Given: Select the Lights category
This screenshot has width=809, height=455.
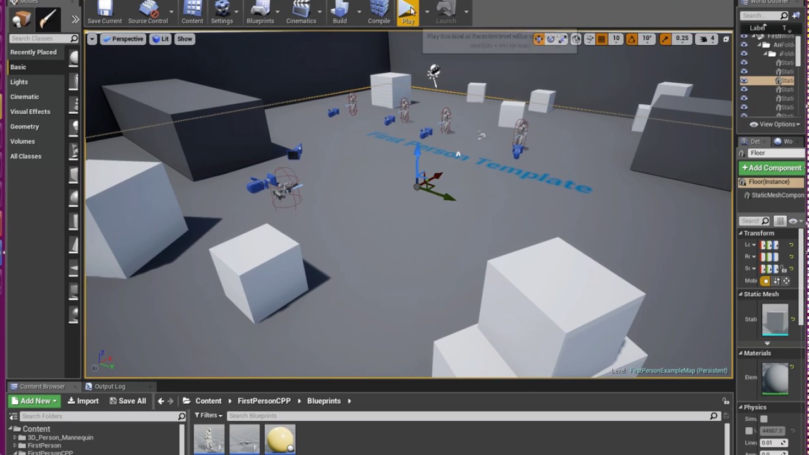Looking at the screenshot, I should 19,82.
